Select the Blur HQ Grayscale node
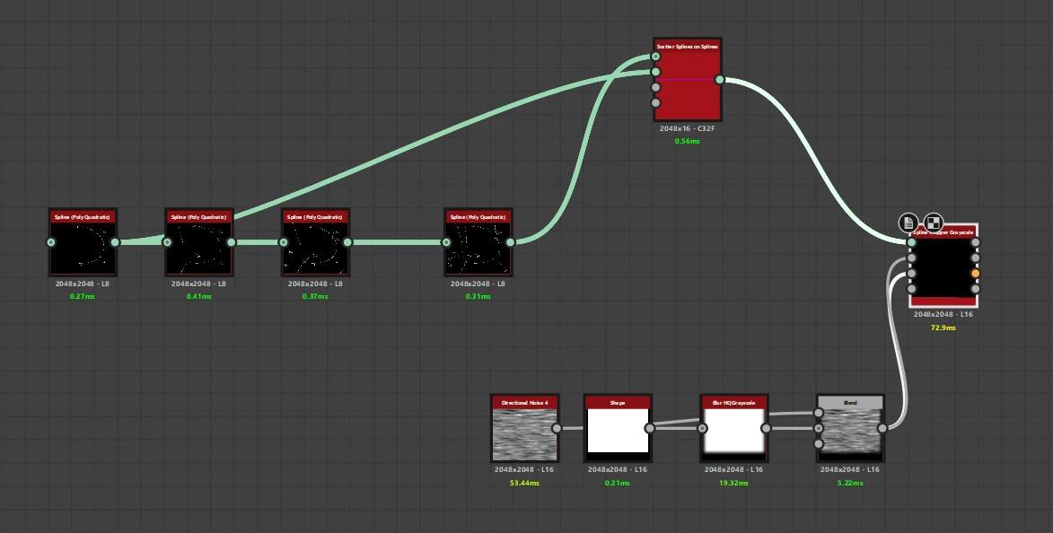The height and width of the screenshot is (533, 1053). click(x=734, y=428)
